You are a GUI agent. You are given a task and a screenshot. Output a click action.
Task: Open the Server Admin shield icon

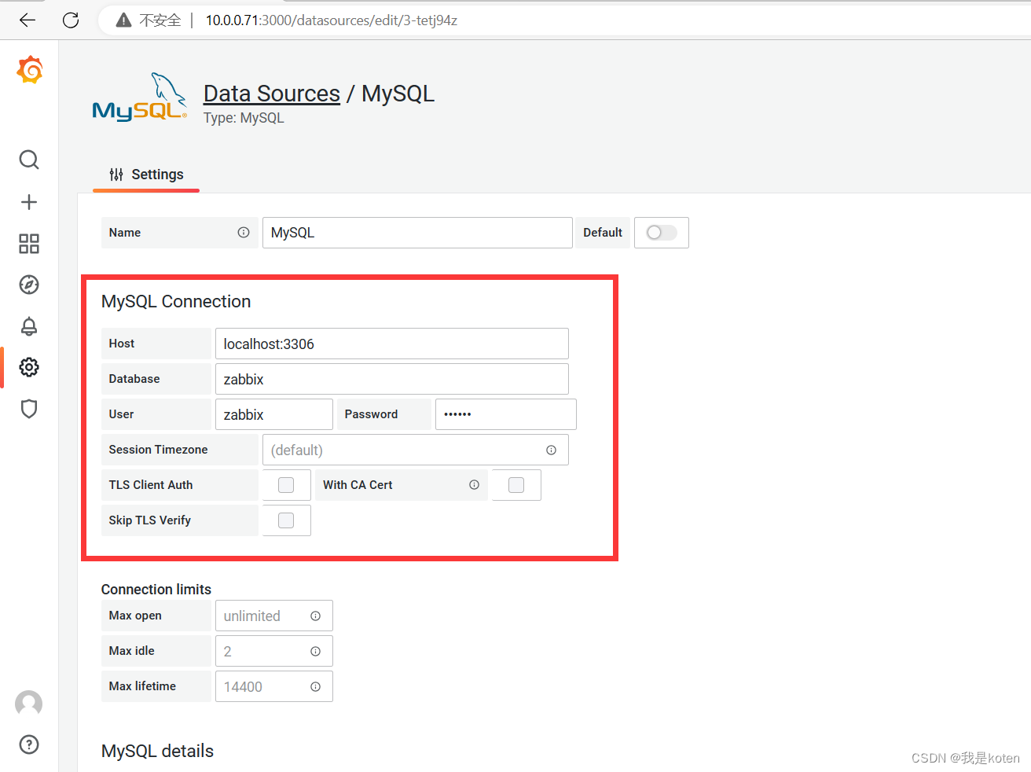coord(29,409)
